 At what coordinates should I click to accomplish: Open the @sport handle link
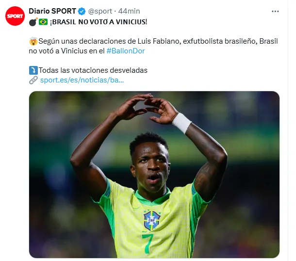pos(100,11)
